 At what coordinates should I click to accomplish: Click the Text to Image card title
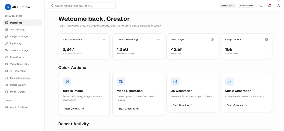(x=73, y=91)
